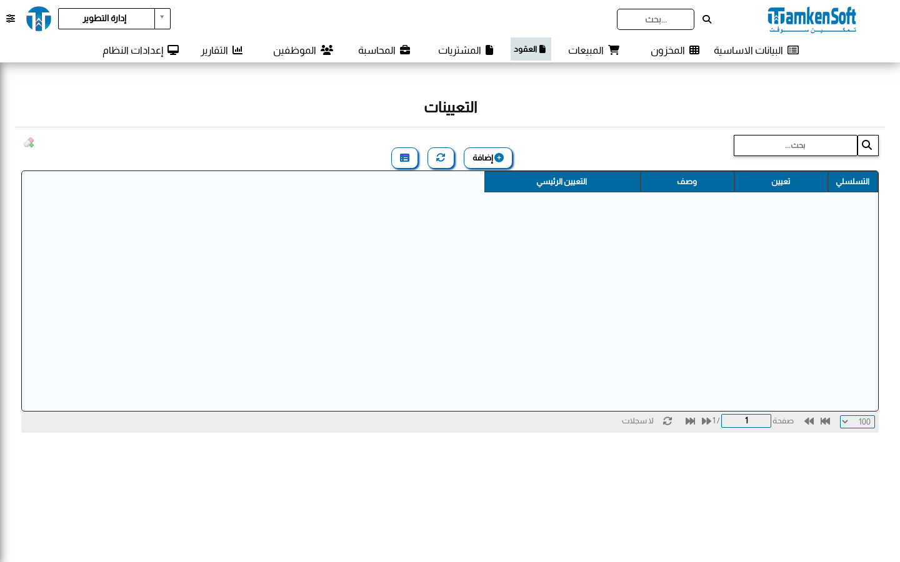The height and width of the screenshot is (562, 900).
Task: Click the settings sliders icon at top left
Action: pyautogui.click(x=11, y=19)
